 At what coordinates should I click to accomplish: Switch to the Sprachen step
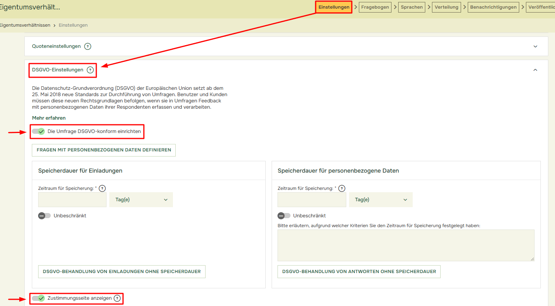412,7
